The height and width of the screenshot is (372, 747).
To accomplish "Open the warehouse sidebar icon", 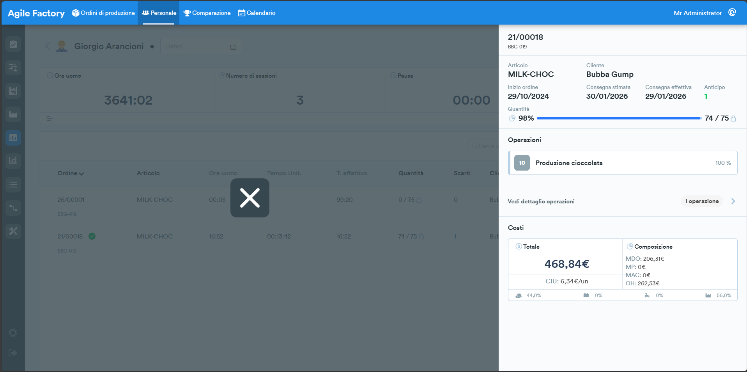I will pyautogui.click(x=13, y=91).
